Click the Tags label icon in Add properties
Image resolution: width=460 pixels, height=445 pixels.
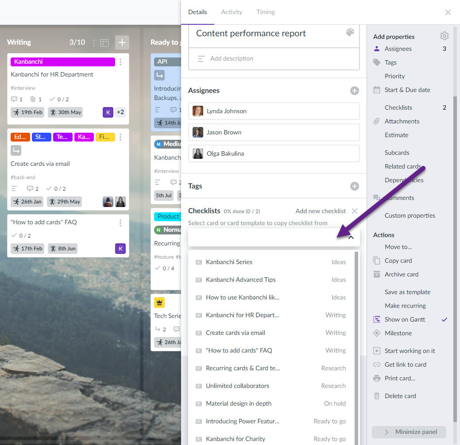(377, 62)
